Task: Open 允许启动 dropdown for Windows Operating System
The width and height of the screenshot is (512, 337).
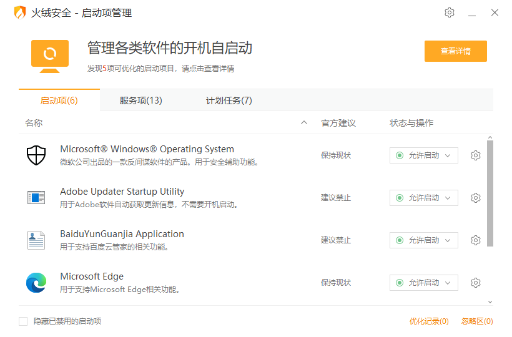Action: (x=423, y=155)
